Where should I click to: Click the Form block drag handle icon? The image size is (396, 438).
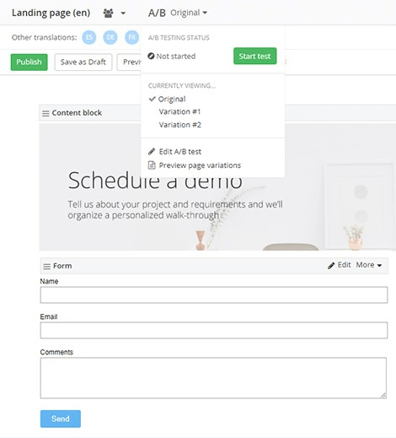pos(46,266)
